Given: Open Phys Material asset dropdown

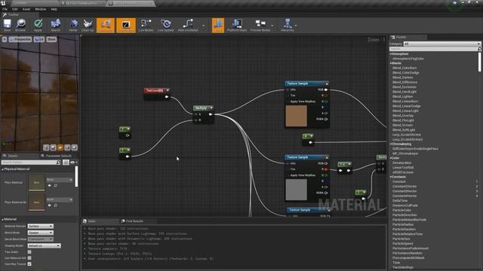Looking at the screenshot, I should [x=60, y=179].
